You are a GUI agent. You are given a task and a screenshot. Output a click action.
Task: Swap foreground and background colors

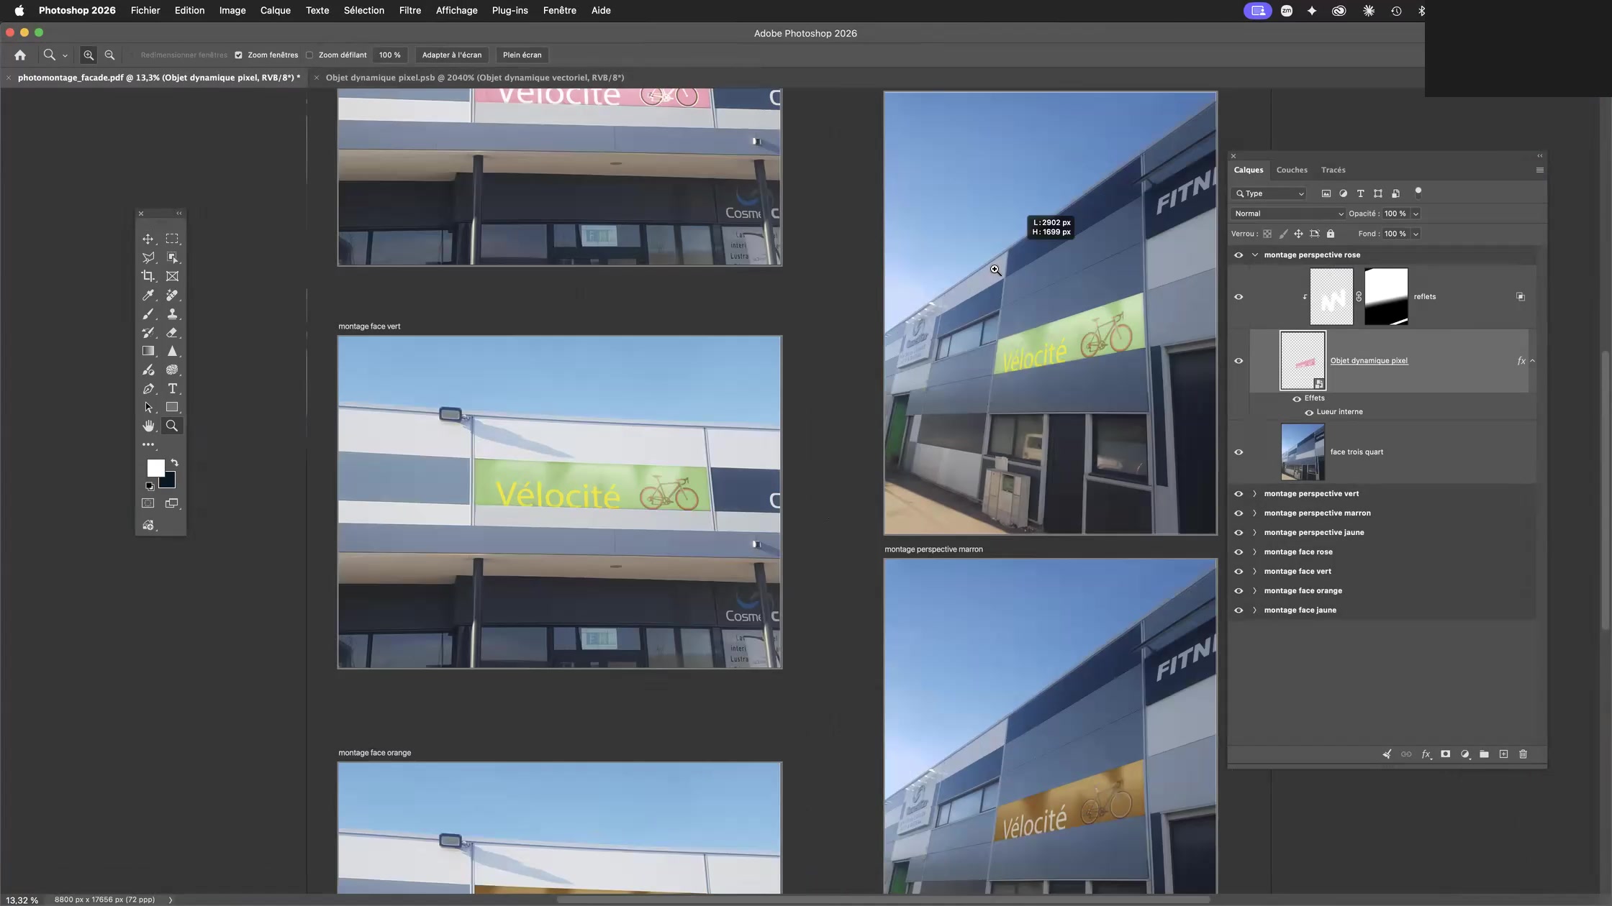point(174,463)
